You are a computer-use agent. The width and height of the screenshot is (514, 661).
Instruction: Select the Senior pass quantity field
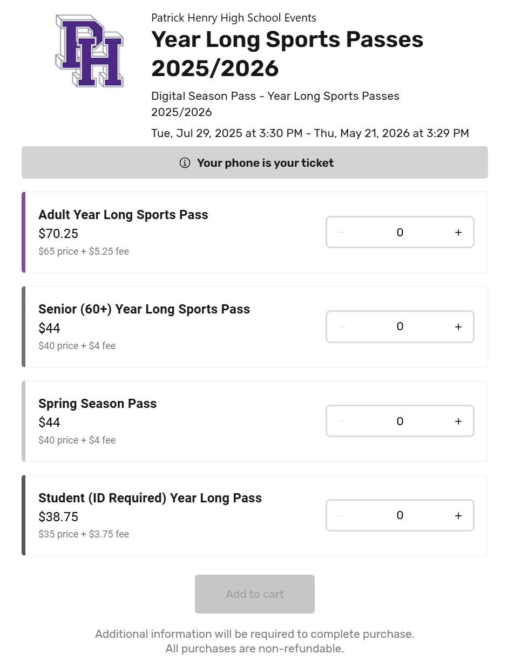tap(400, 327)
